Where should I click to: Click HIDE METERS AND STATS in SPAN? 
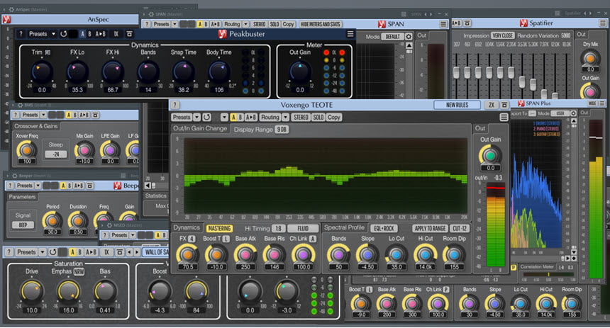321,24
